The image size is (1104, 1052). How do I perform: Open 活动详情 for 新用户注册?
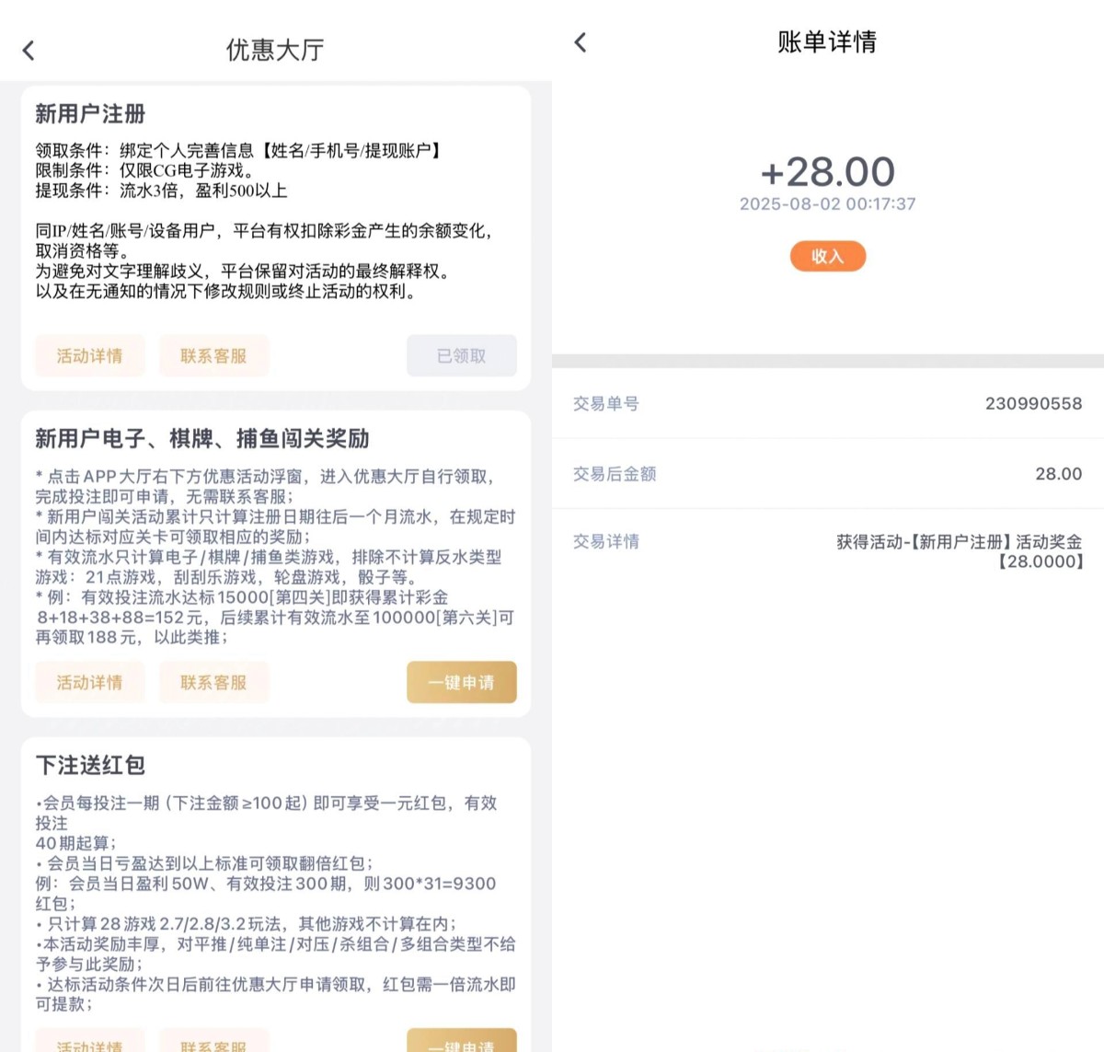pyautogui.click(x=89, y=355)
